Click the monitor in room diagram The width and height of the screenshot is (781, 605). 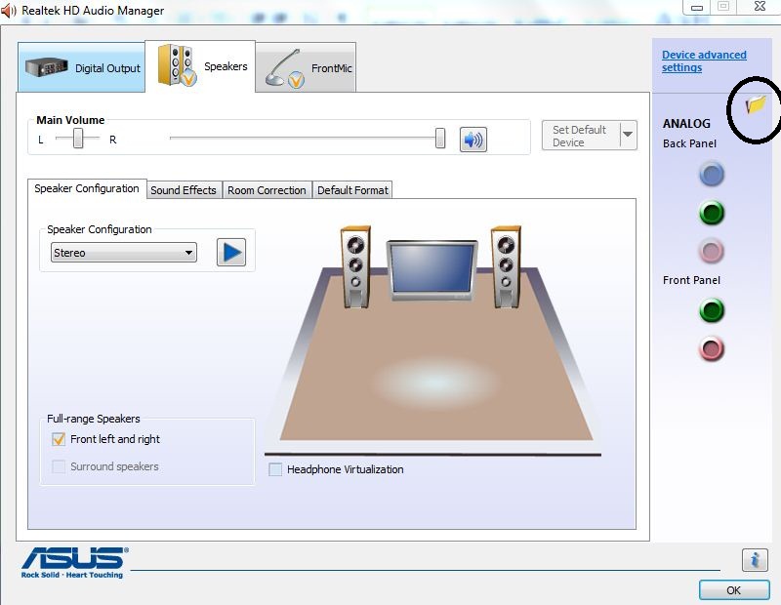(x=432, y=270)
